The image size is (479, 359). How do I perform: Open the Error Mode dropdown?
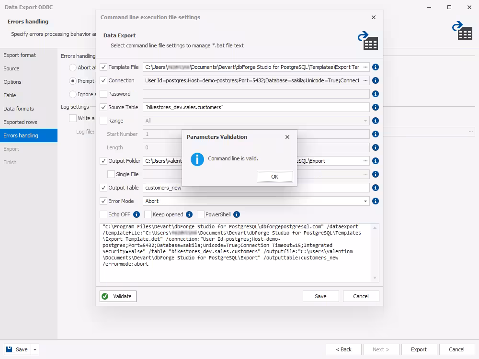(x=365, y=201)
